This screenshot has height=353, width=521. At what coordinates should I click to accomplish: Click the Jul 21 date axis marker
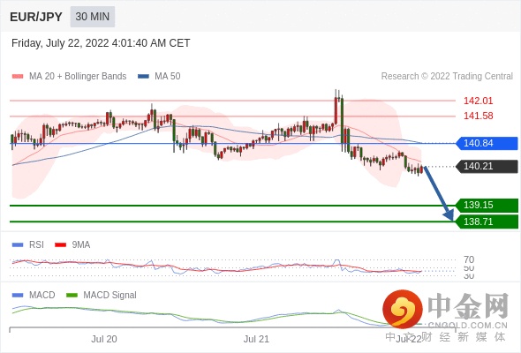(x=256, y=339)
